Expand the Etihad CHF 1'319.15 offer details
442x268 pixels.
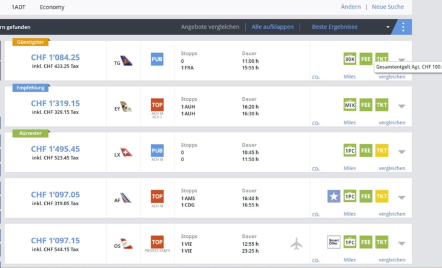[x=401, y=106]
